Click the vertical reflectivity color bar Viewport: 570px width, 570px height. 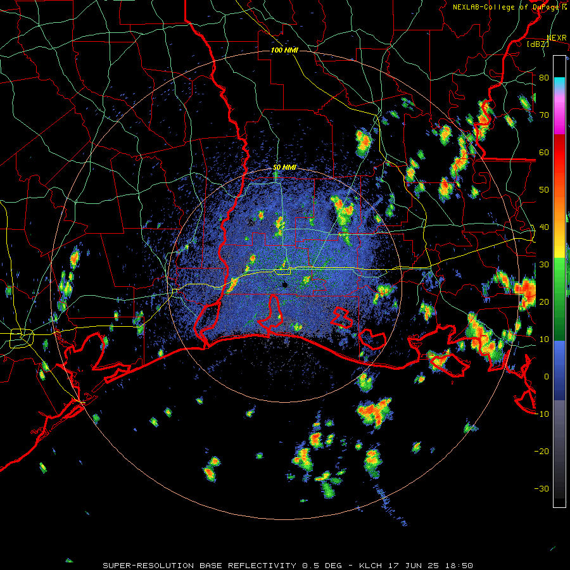tap(560, 281)
